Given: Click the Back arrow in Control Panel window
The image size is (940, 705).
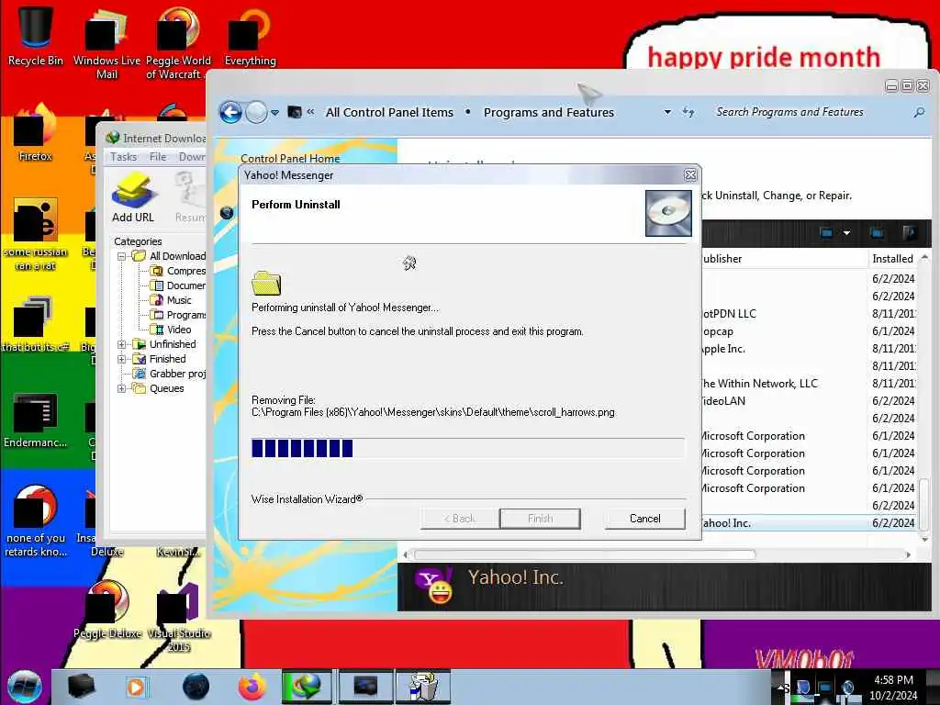Looking at the screenshot, I should tap(230, 112).
